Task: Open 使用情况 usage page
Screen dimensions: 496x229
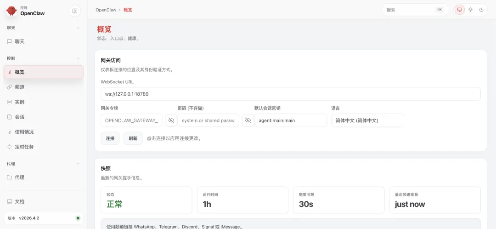Action: tap(43, 132)
